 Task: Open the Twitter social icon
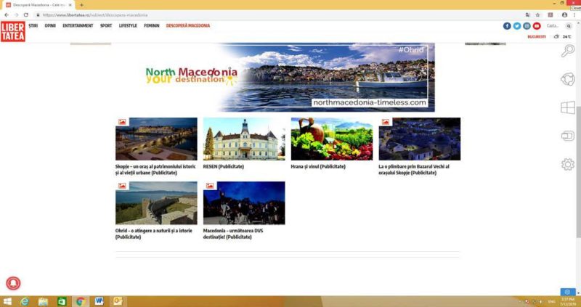[x=517, y=26]
